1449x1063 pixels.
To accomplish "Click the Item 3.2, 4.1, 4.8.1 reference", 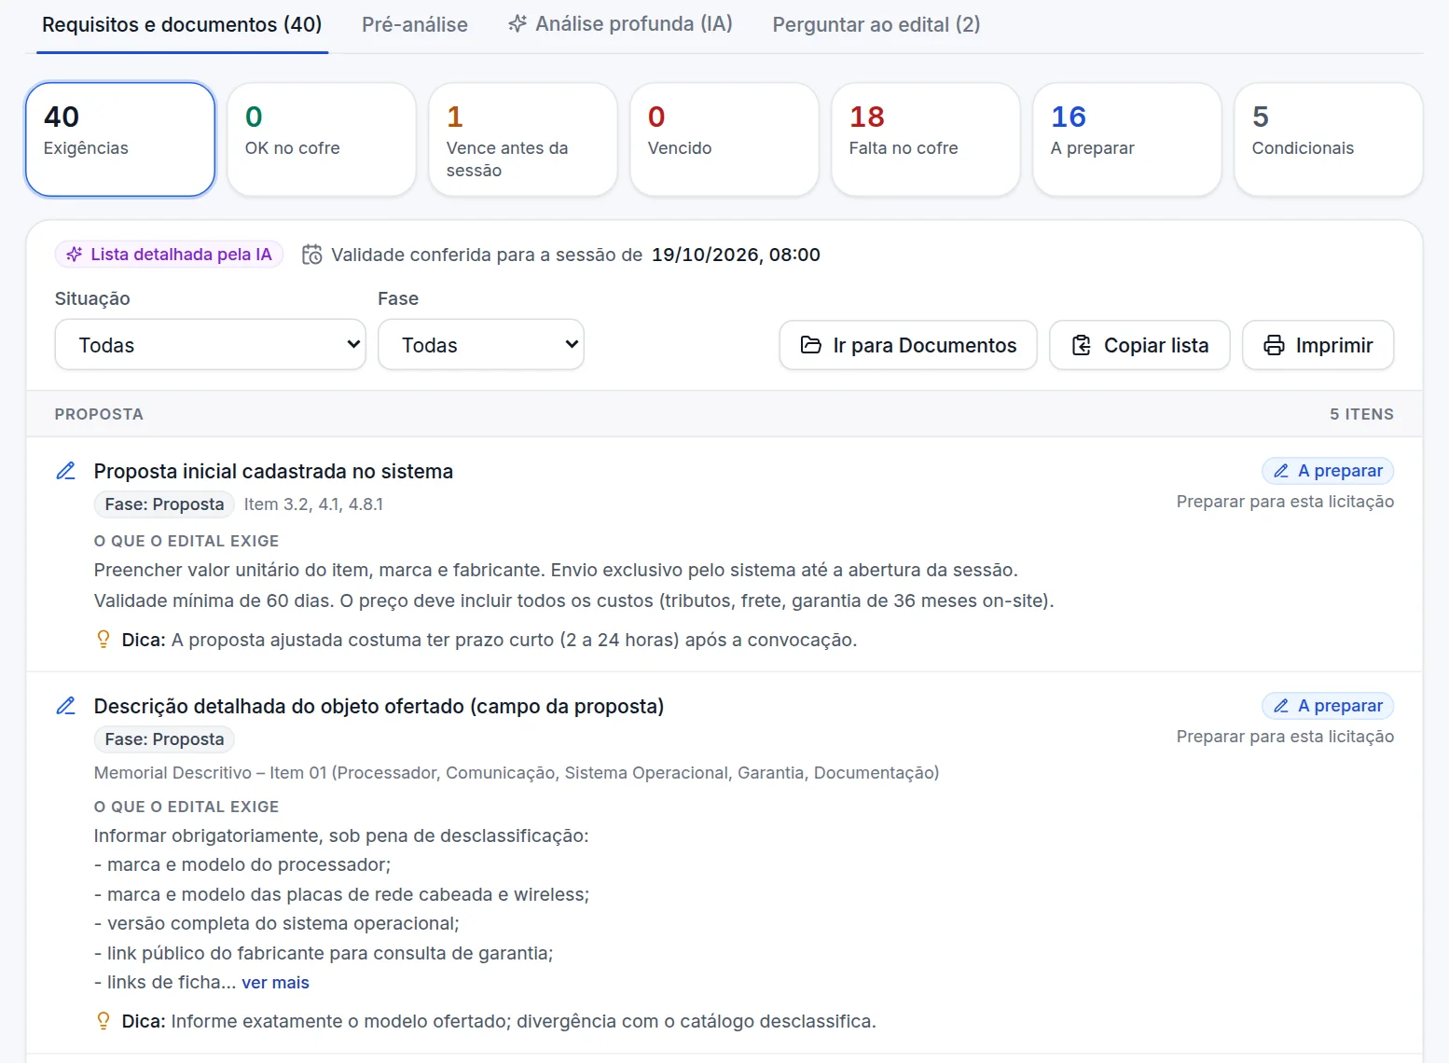I will (313, 504).
